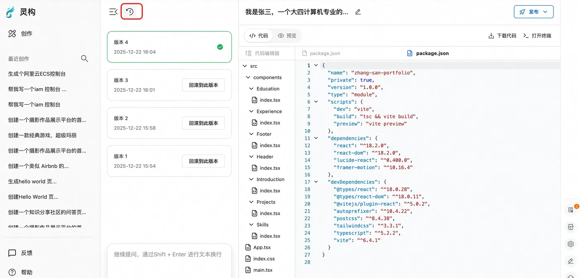Collapse the Education folder
Viewport: 580px width, 278px height.
click(x=251, y=89)
